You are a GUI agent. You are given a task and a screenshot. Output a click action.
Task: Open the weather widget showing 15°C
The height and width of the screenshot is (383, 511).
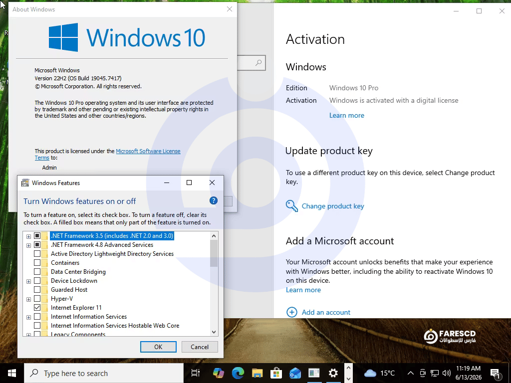379,373
